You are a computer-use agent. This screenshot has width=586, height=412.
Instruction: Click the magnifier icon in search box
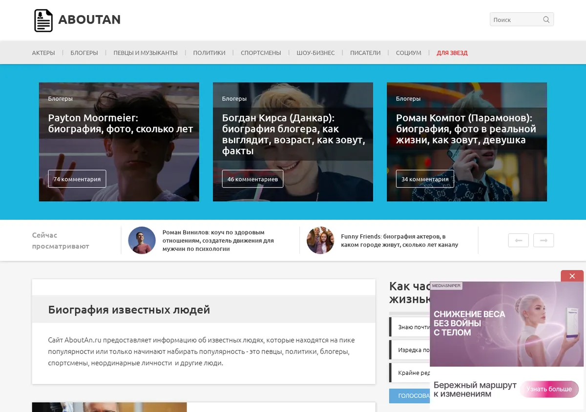click(x=546, y=20)
